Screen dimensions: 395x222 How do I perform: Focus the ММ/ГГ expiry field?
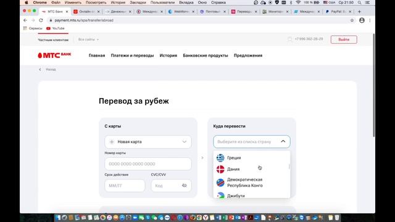125,186
